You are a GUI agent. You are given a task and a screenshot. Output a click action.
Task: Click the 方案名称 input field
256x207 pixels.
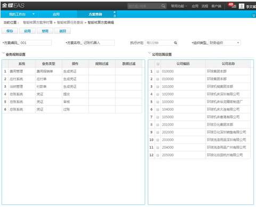pos(98,43)
